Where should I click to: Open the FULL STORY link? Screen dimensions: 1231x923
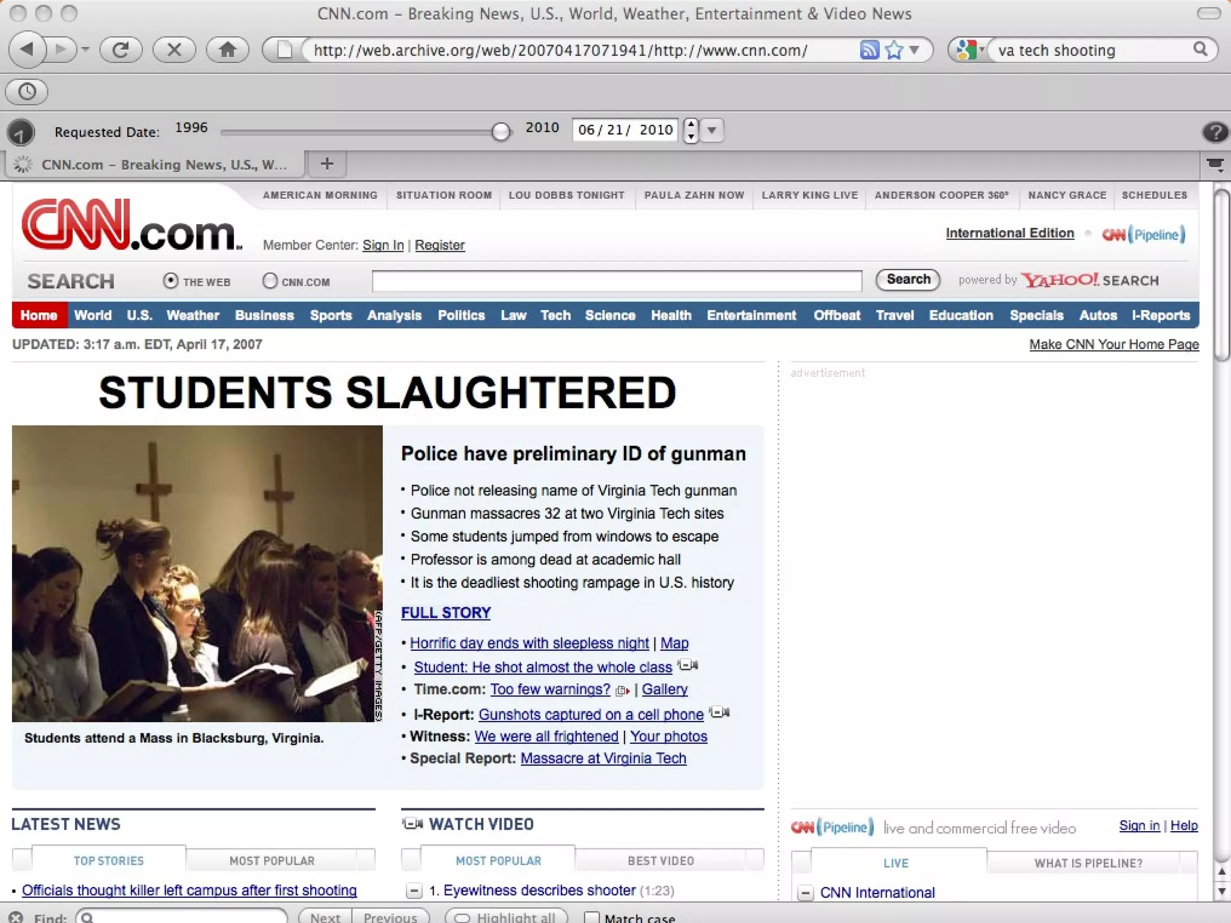point(445,612)
